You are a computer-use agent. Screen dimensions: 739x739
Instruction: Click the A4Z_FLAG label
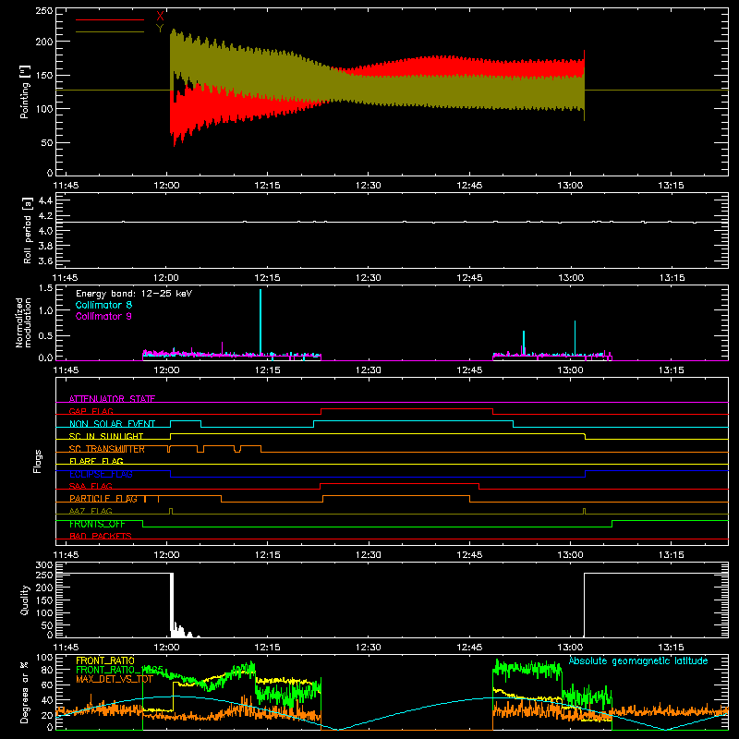pyautogui.click(x=91, y=511)
